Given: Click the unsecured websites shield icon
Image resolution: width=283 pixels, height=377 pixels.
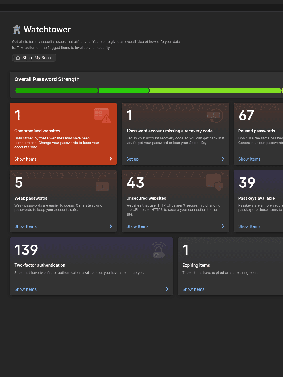Looking at the screenshot, I should click(x=215, y=183).
